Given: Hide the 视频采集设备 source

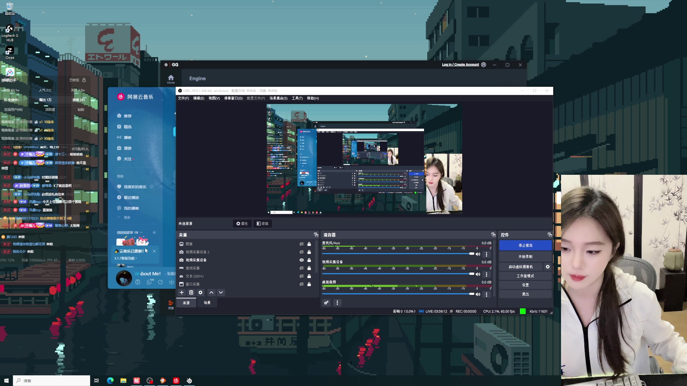Looking at the screenshot, I should [302, 260].
